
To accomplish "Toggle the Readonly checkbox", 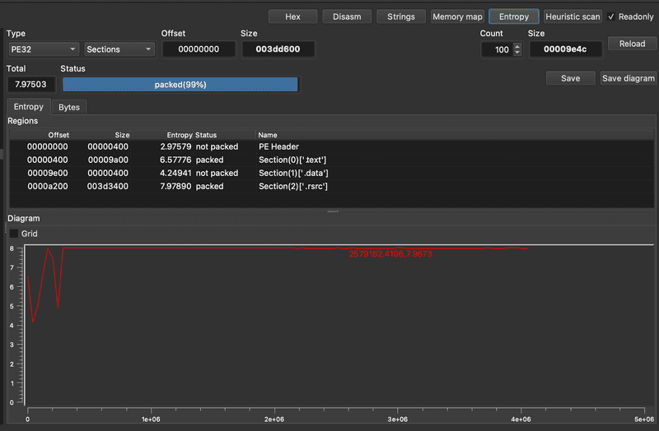I will [611, 16].
